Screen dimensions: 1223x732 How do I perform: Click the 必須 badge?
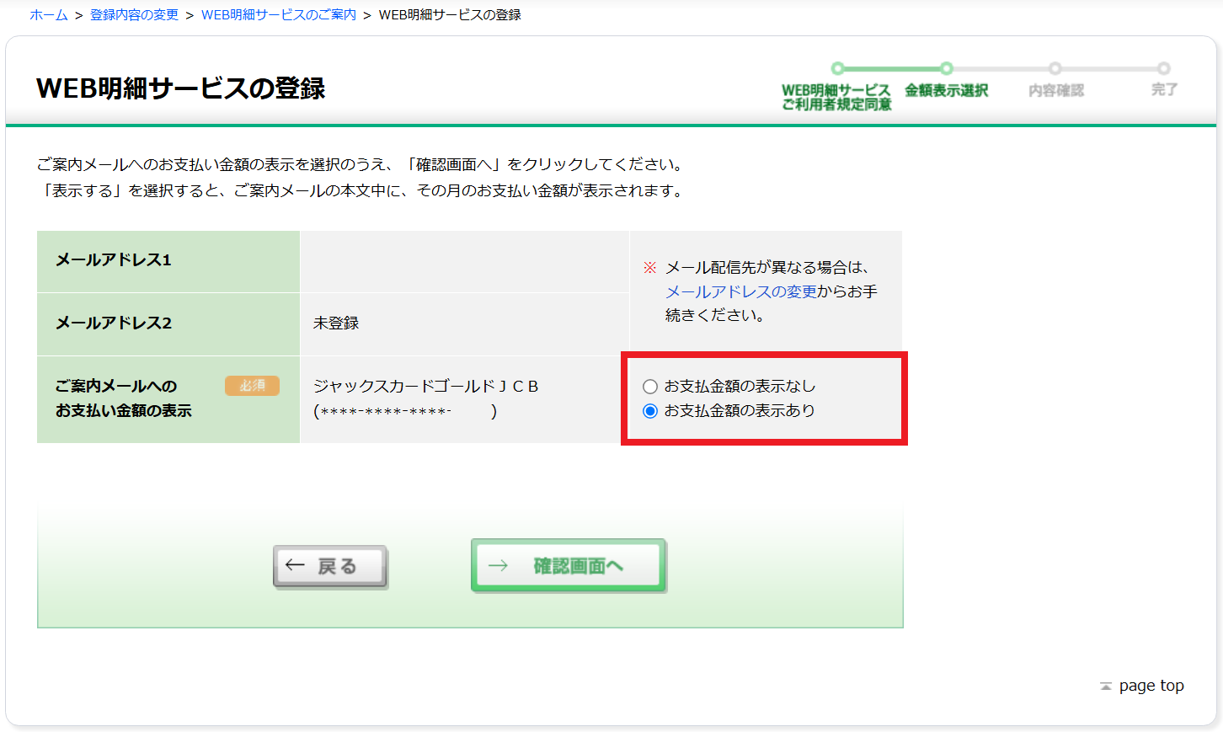252,386
